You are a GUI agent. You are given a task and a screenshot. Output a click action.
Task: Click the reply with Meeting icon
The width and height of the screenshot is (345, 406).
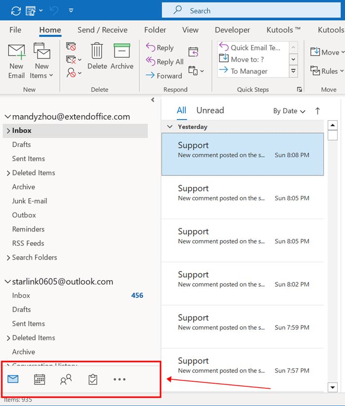193,52
